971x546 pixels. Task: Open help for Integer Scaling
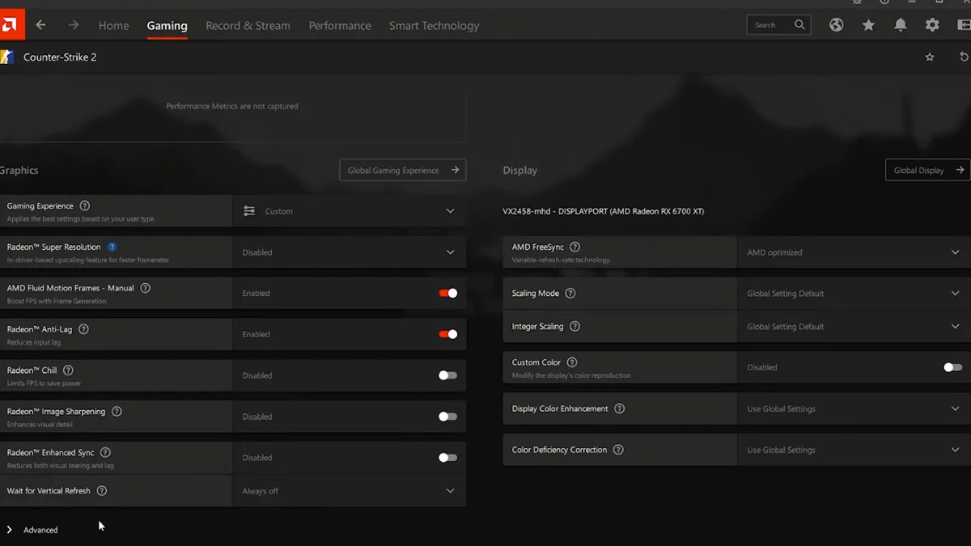click(575, 327)
